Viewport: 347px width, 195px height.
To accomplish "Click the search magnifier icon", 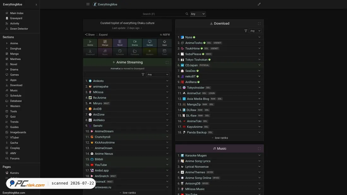I will click(187, 14).
